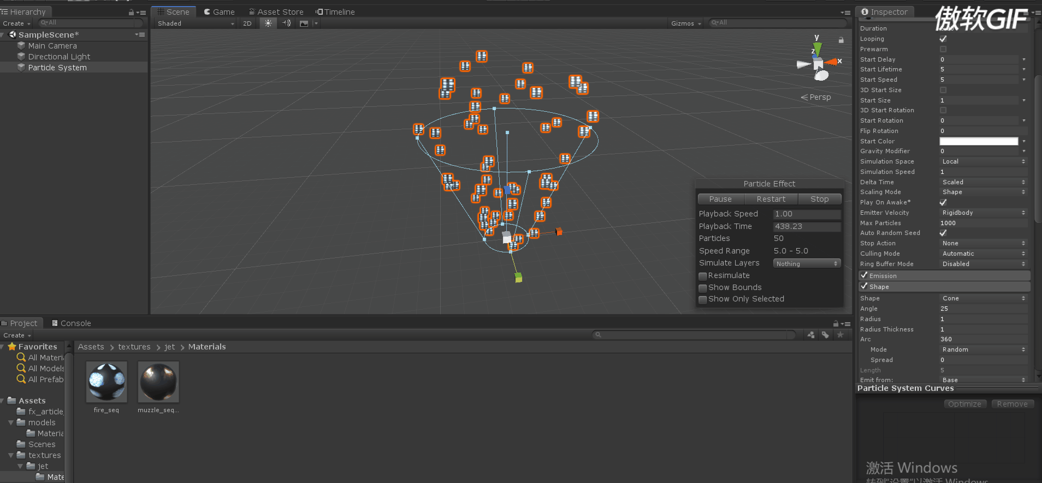Open Scene view panel options icon

(845, 13)
